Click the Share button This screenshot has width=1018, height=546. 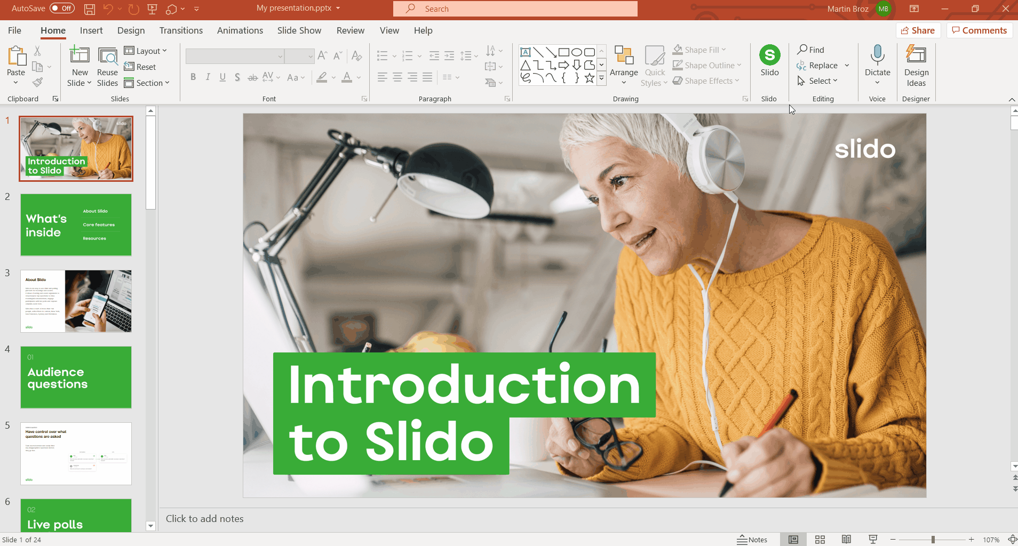(x=918, y=30)
